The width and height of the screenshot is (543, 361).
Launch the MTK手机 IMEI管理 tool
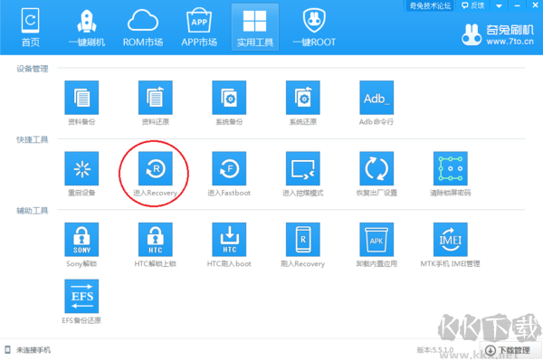click(x=450, y=240)
